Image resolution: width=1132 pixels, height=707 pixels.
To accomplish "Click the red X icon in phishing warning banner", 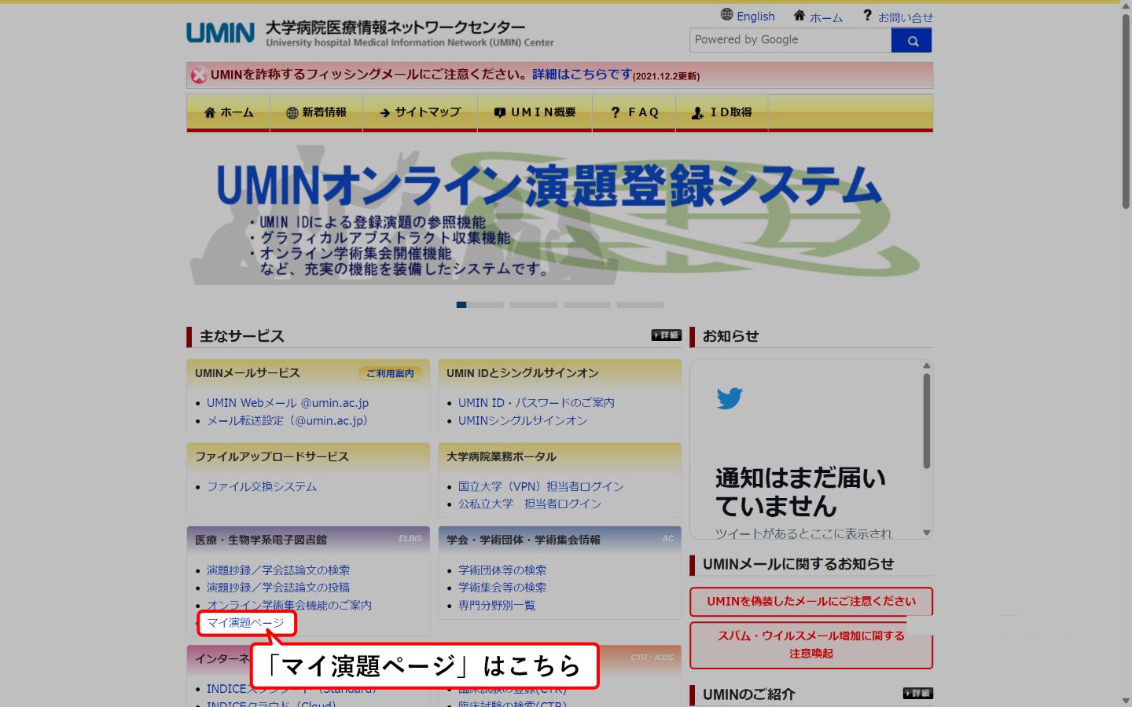I will (197, 75).
